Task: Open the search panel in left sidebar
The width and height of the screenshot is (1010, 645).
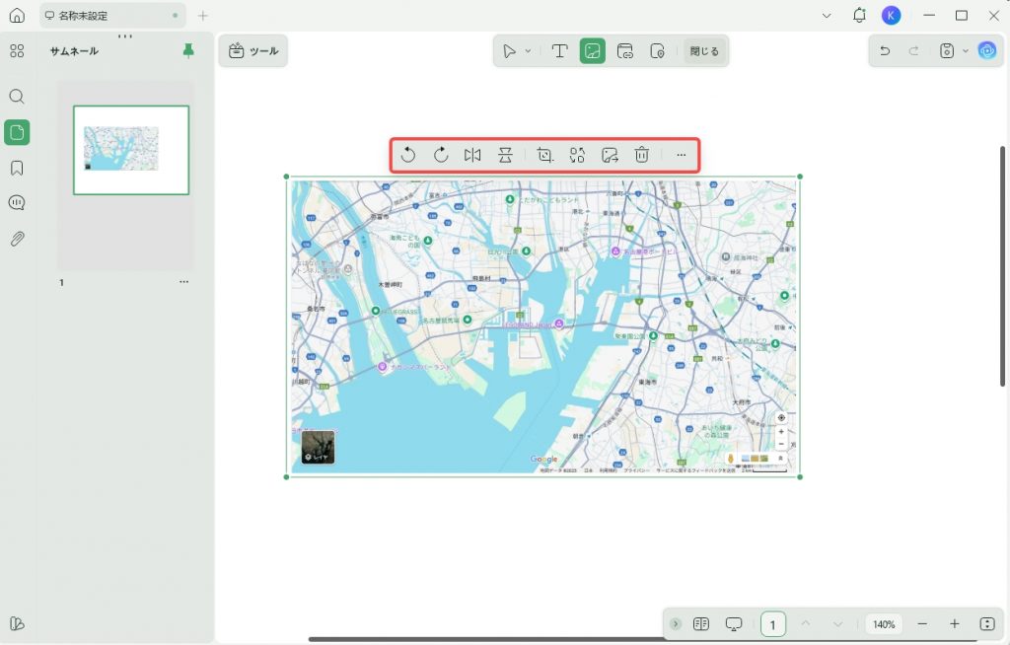Action: (18, 97)
